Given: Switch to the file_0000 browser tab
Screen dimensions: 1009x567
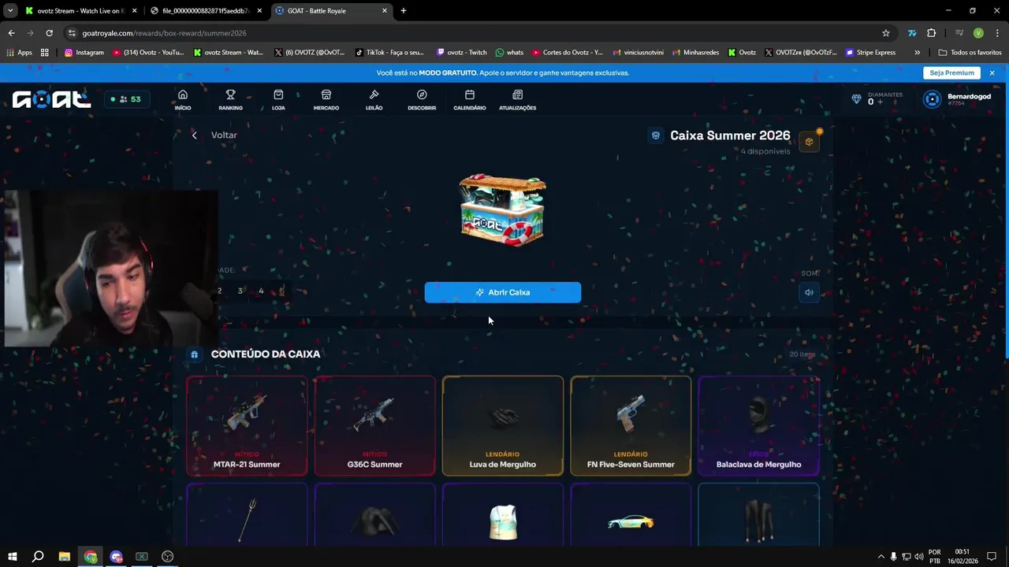Looking at the screenshot, I should click(x=207, y=11).
